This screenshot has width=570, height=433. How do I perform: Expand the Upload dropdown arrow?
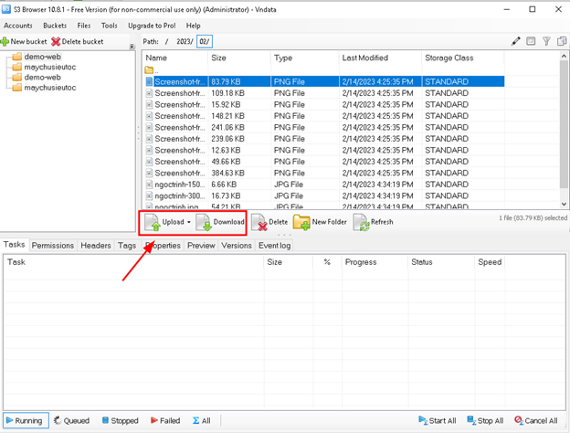tap(189, 222)
